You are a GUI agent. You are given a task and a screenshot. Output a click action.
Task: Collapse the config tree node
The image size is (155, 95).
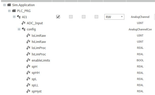19,29
